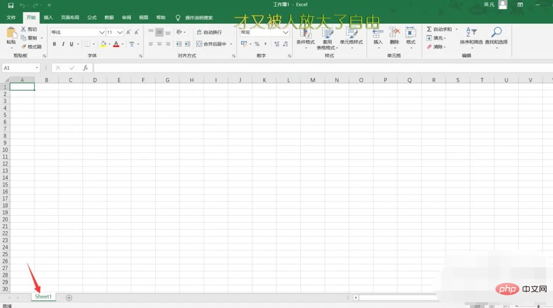Image resolution: width=553 pixels, height=308 pixels.
Task: Select the Format Painter (格式刷) tool
Action: [x=31, y=46]
